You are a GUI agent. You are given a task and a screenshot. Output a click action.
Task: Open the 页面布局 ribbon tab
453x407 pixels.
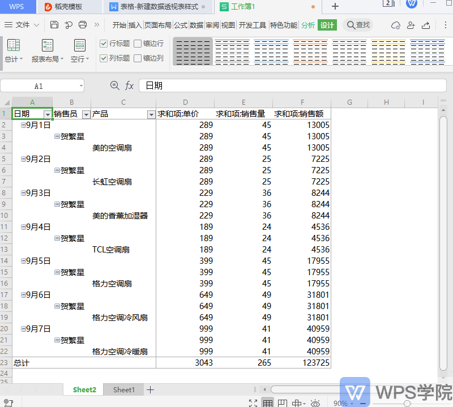158,25
